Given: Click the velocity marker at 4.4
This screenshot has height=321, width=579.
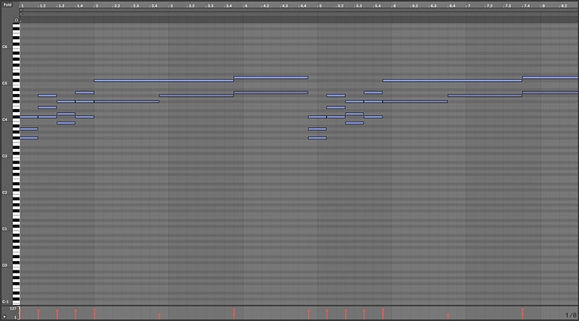Looking at the screenshot, I should pyautogui.click(x=308, y=314).
